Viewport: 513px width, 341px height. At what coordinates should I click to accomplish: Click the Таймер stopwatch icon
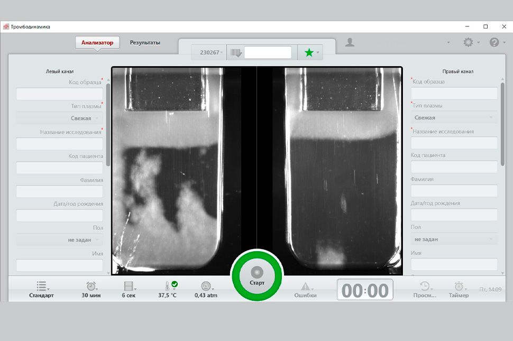click(459, 286)
